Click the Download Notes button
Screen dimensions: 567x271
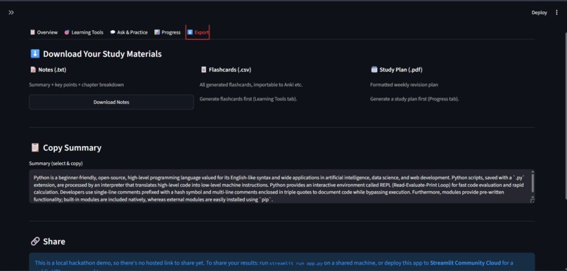(x=111, y=102)
